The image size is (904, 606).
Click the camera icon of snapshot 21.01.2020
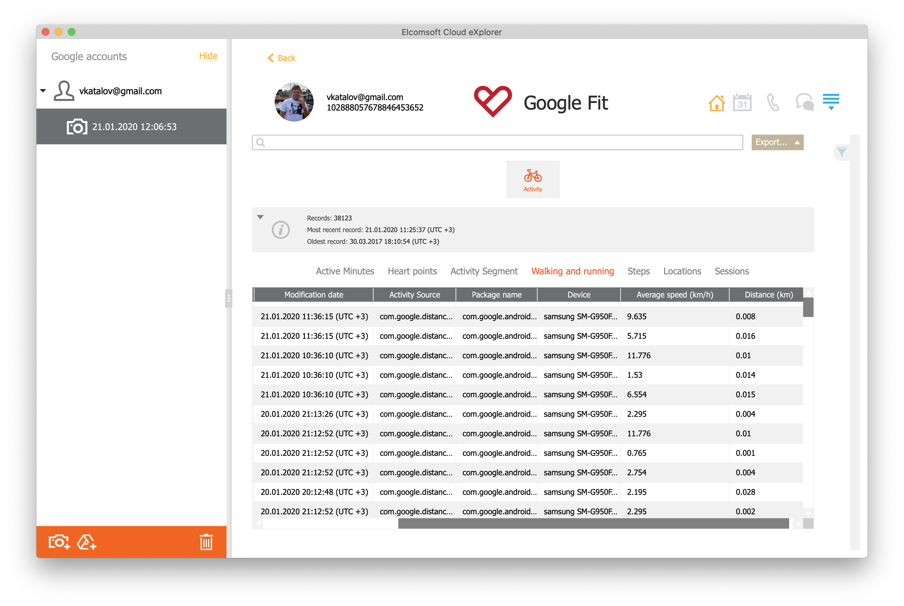coord(76,127)
